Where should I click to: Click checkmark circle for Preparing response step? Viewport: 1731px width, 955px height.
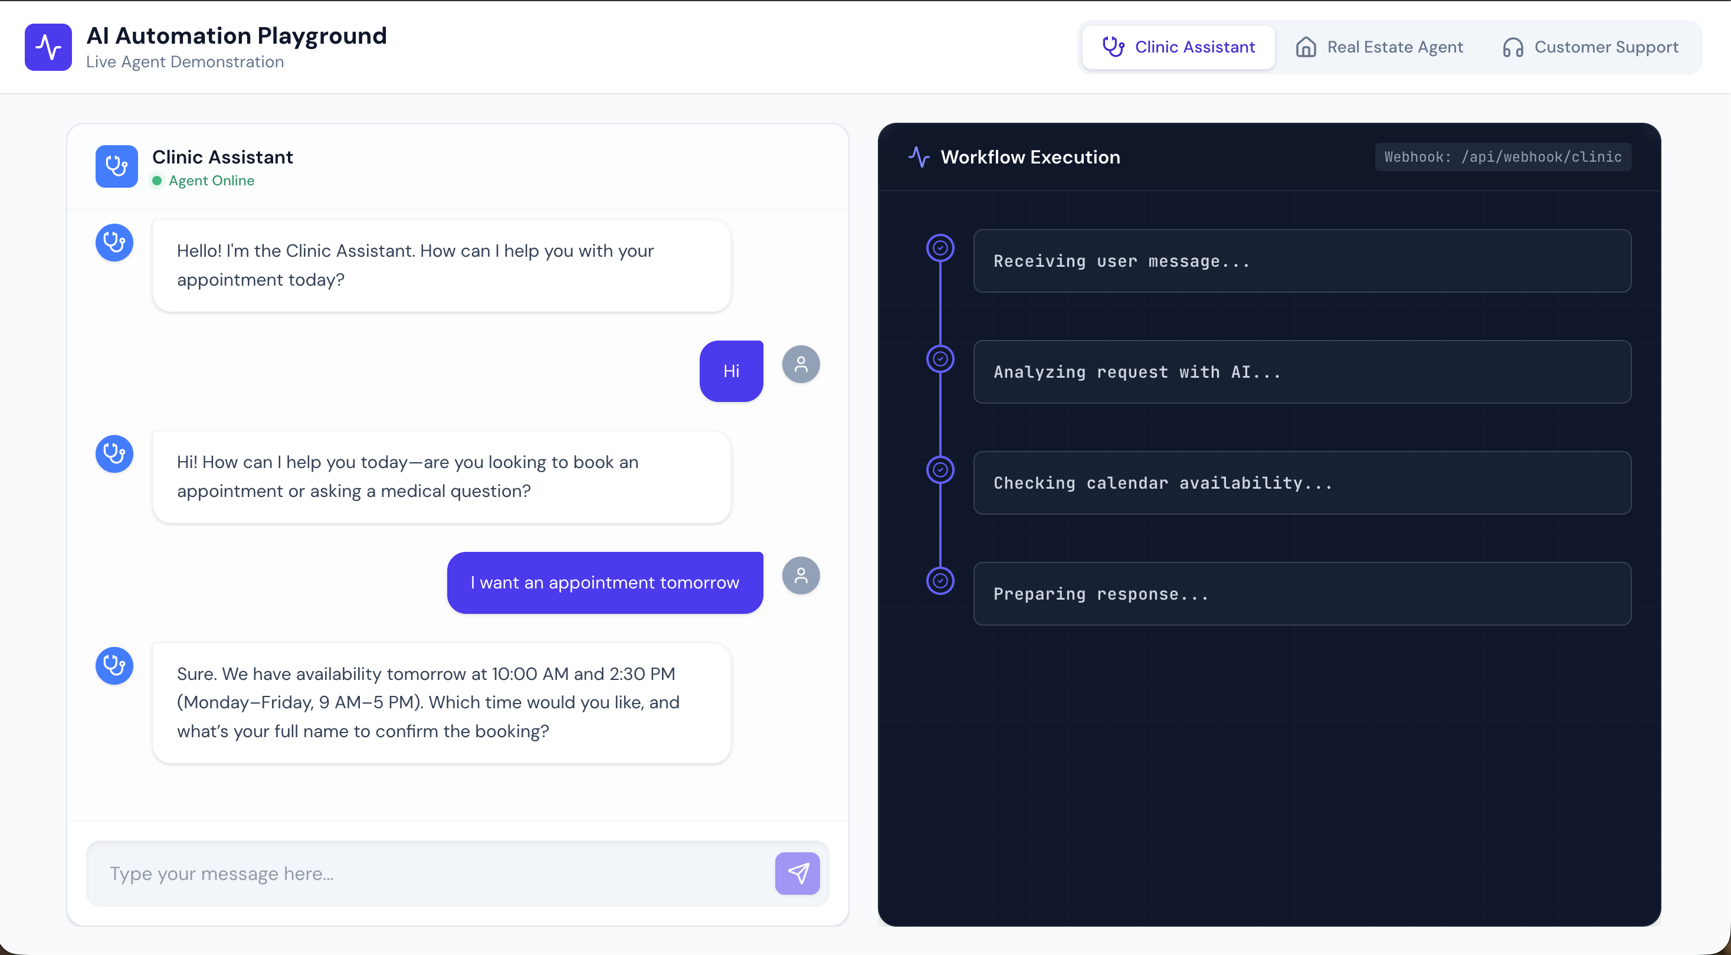coord(940,581)
